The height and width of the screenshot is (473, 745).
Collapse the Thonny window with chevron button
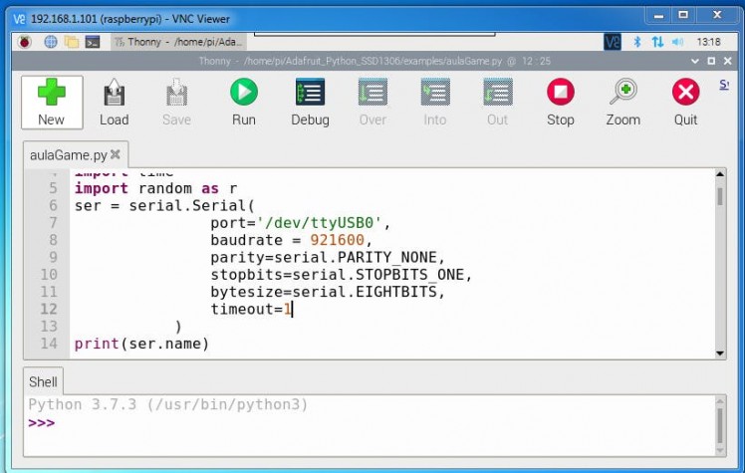(694, 61)
